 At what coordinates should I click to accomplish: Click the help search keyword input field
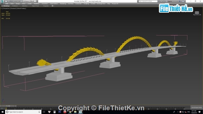click(148, 1)
